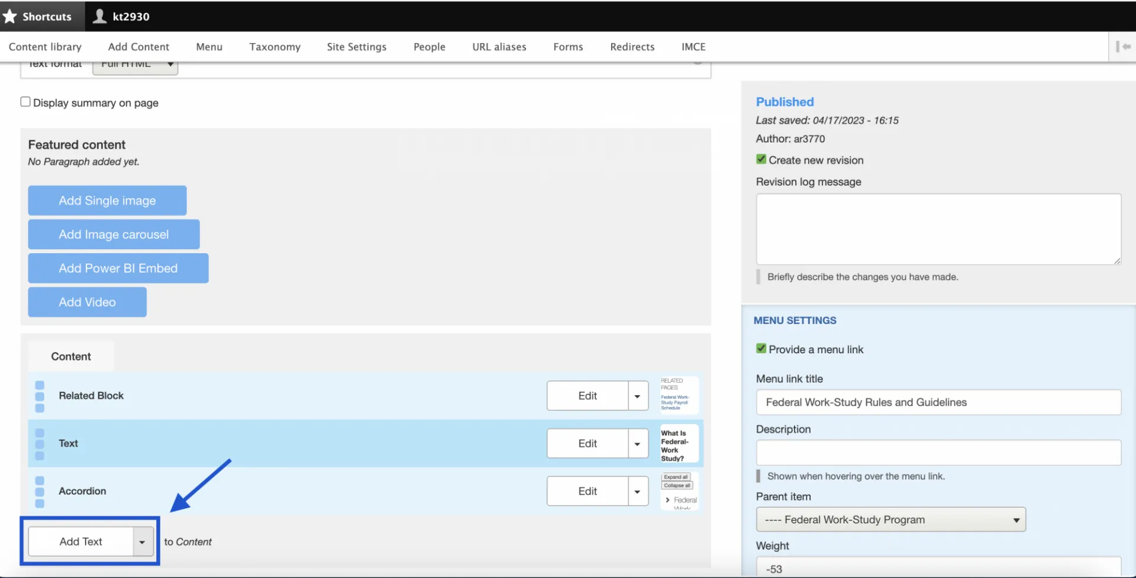Open the Forms menu
Screen dimensions: 1136x578
coord(568,46)
